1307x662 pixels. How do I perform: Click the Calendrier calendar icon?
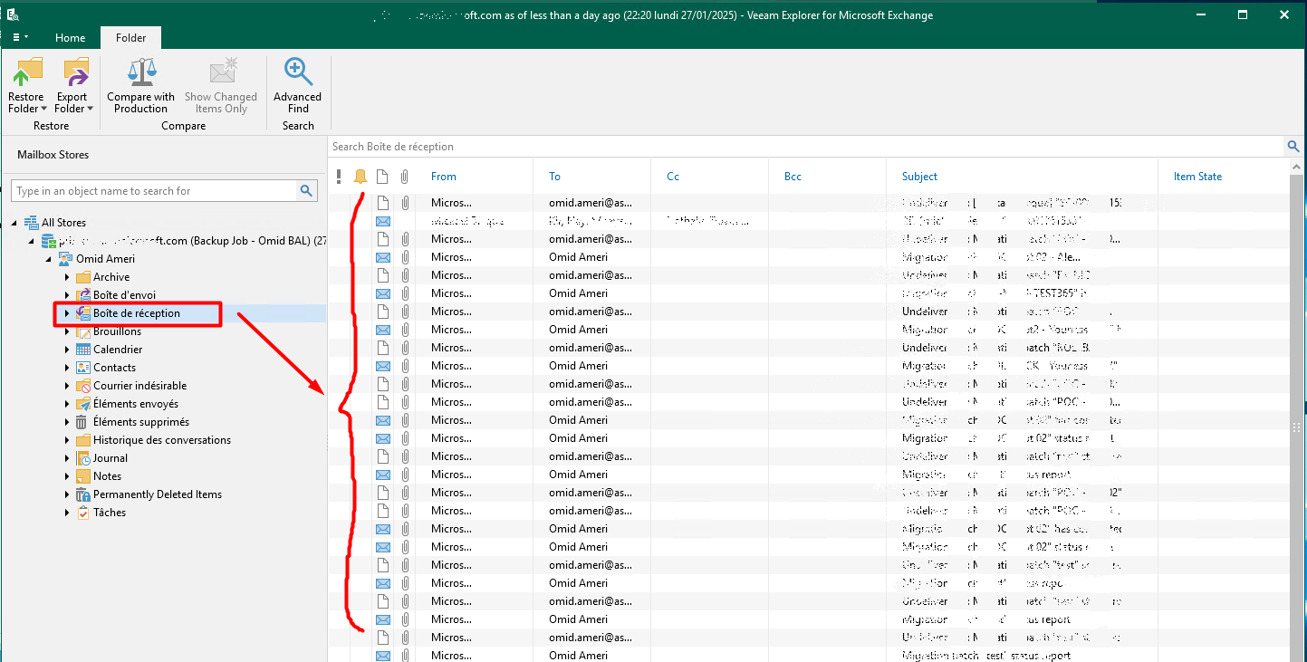click(x=82, y=350)
